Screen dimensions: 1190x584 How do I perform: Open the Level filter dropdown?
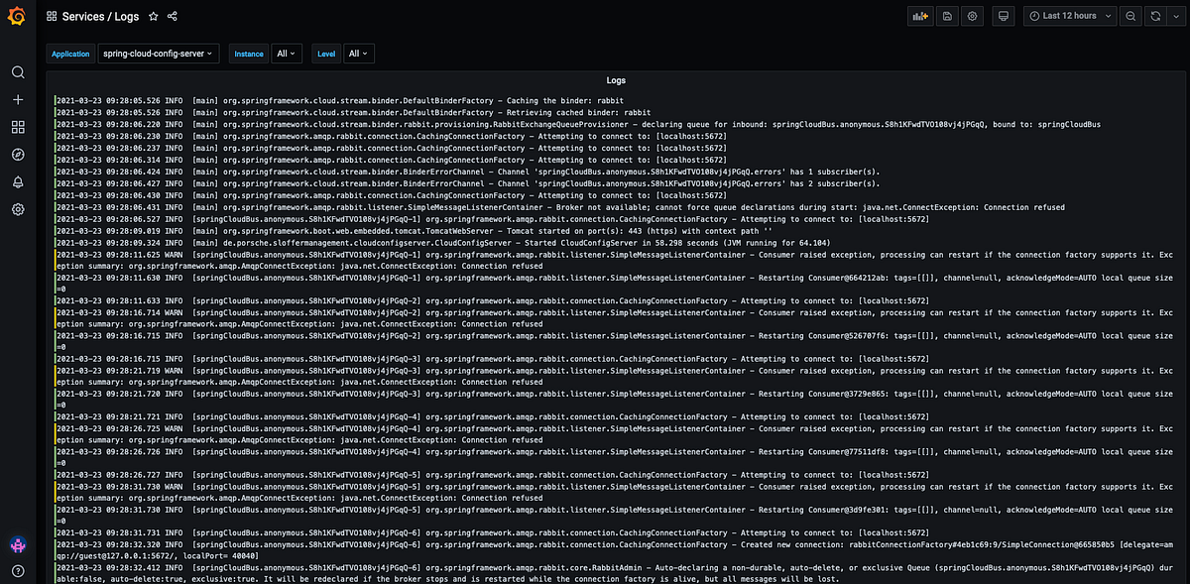click(358, 54)
